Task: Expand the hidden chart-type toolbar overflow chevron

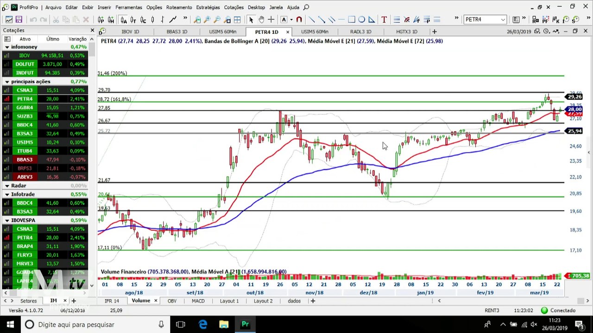Action: tap(185, 19)
